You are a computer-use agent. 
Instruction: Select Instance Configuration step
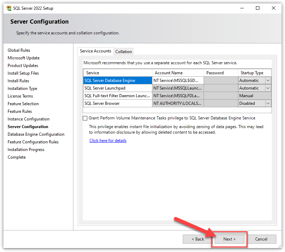tap(28, 119)
